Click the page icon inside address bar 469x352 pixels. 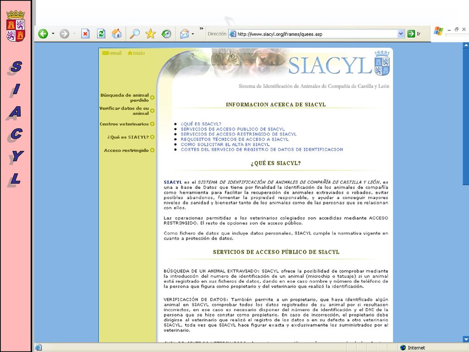[233, 34]
